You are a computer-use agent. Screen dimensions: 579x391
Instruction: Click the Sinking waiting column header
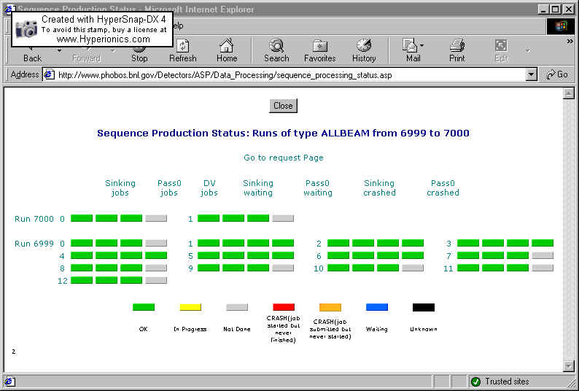coord(258,187)
